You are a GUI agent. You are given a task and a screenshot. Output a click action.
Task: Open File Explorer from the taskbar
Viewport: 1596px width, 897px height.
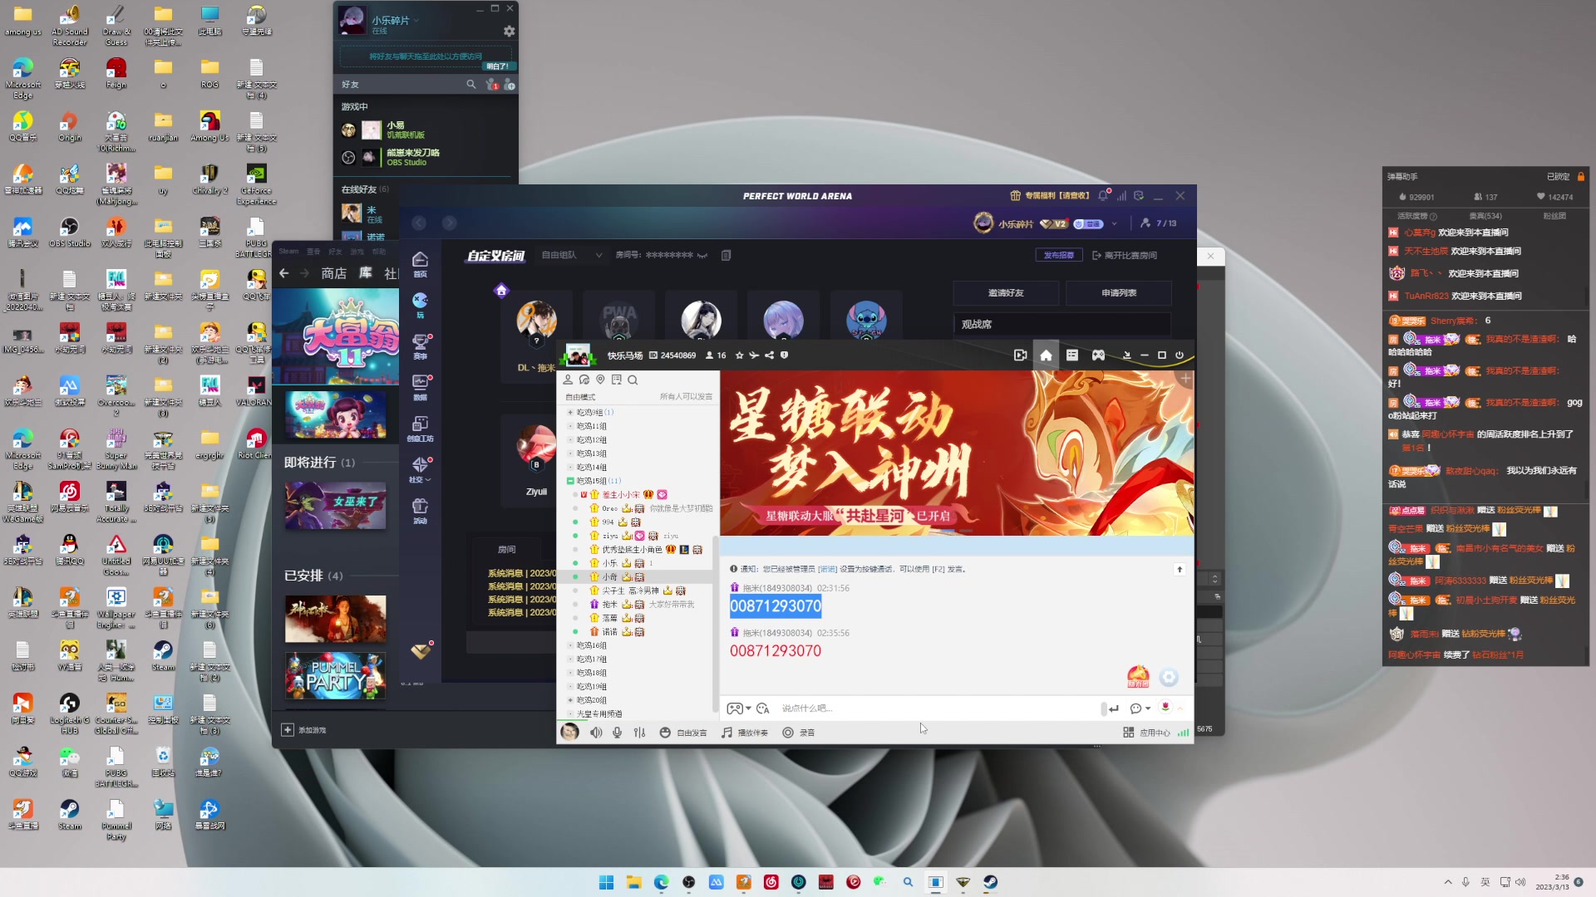633,882
